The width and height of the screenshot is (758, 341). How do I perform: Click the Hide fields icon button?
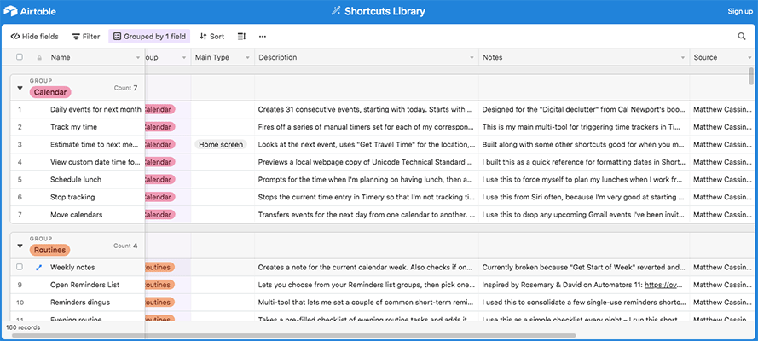point(34,36)
